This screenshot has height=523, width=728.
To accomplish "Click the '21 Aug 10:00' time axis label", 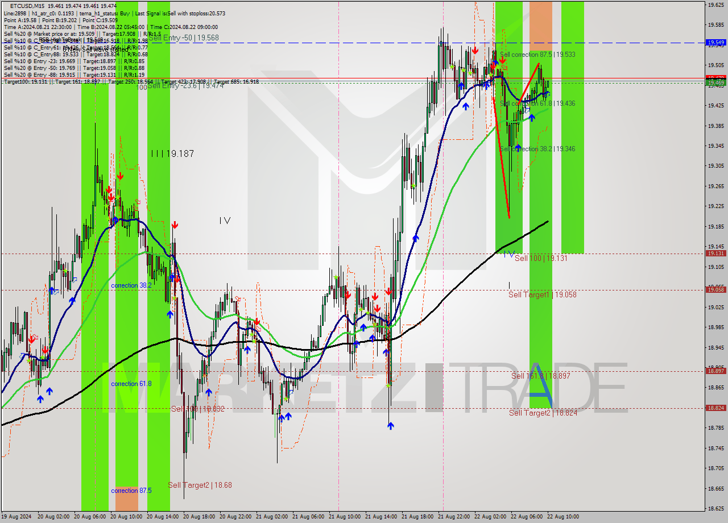I will (345, 517).
